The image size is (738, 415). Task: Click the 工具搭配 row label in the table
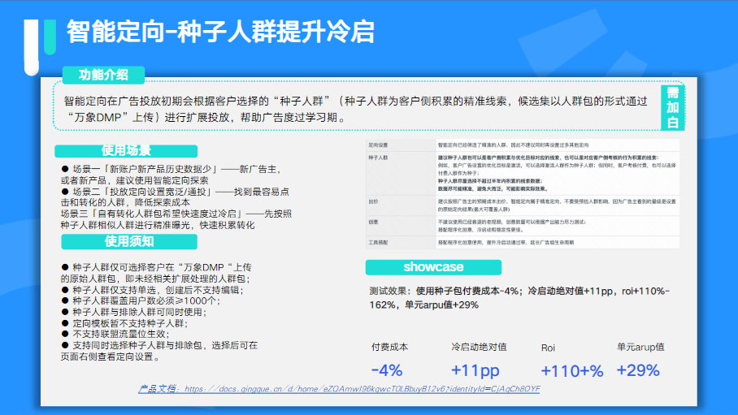[378, 243]
